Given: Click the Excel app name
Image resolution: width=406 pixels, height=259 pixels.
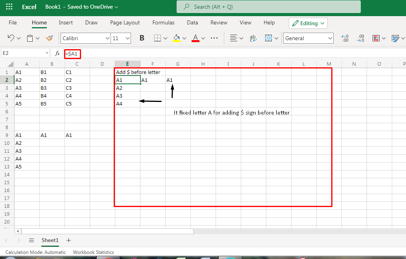Looking at the screenshot, I should (29, 7).
